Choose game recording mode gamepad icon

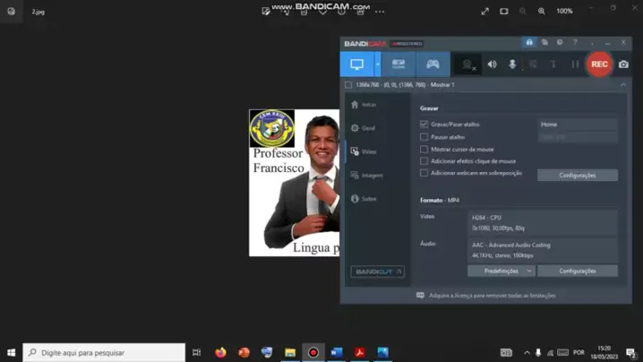[x=433, y=65]
